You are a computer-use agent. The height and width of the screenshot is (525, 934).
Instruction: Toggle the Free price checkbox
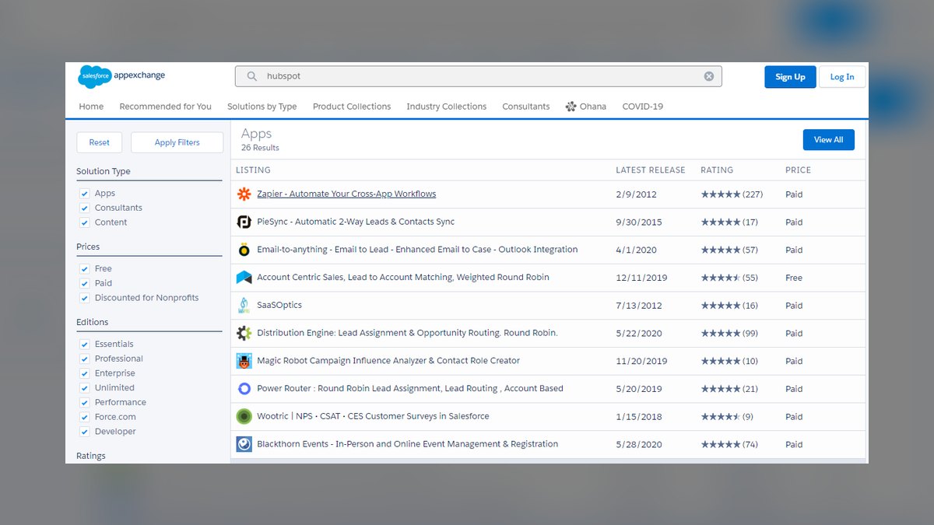pos(85,269)
